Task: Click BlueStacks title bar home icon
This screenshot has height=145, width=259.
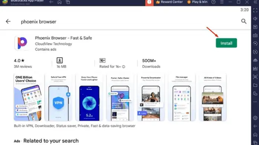Action: click(x=59, y=2)
